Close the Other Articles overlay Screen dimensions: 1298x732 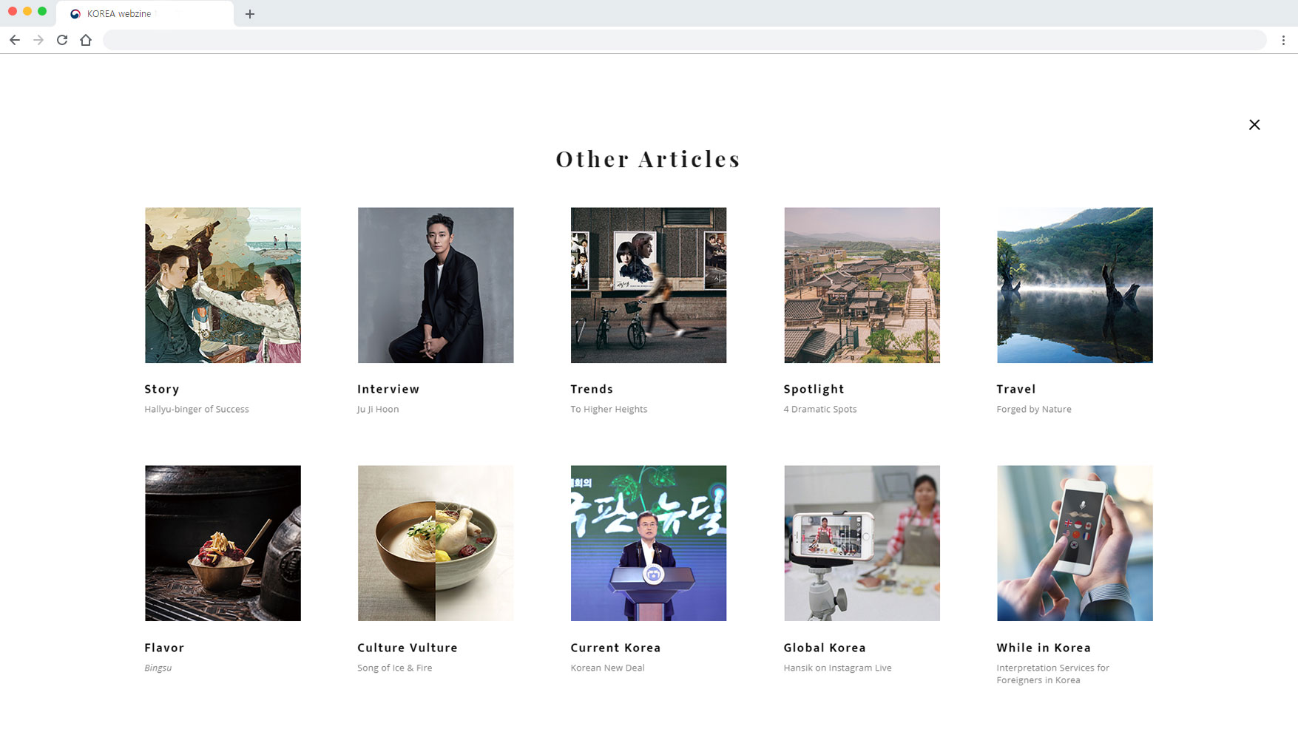point(1254,125)
